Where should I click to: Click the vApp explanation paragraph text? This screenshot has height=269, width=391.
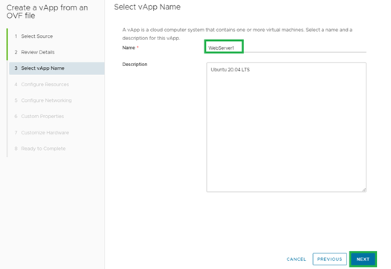click(x=237, y=34)
